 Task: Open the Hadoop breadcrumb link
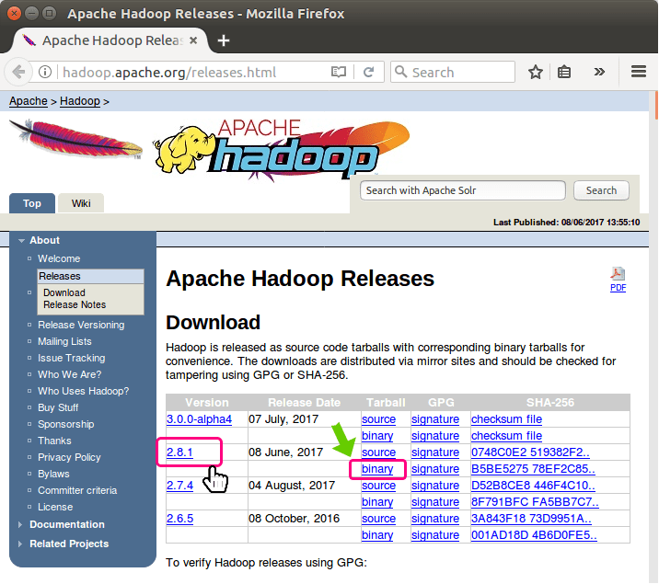click(80, 101)
